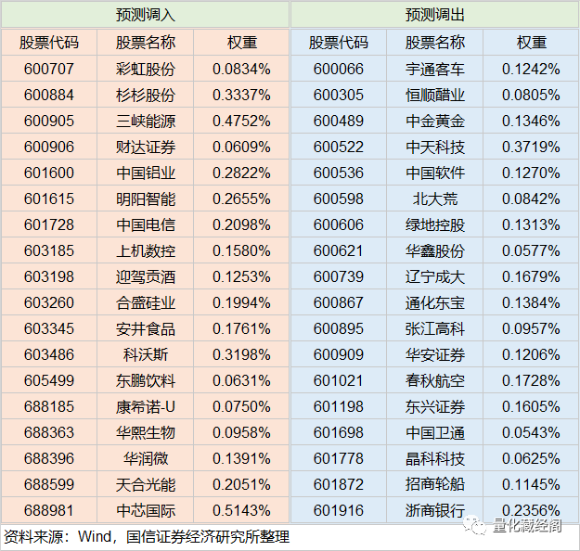580x551 pixels.
Task: Click stock name 晶科科技
Action: pyautogui.click(x=434, y=458)
